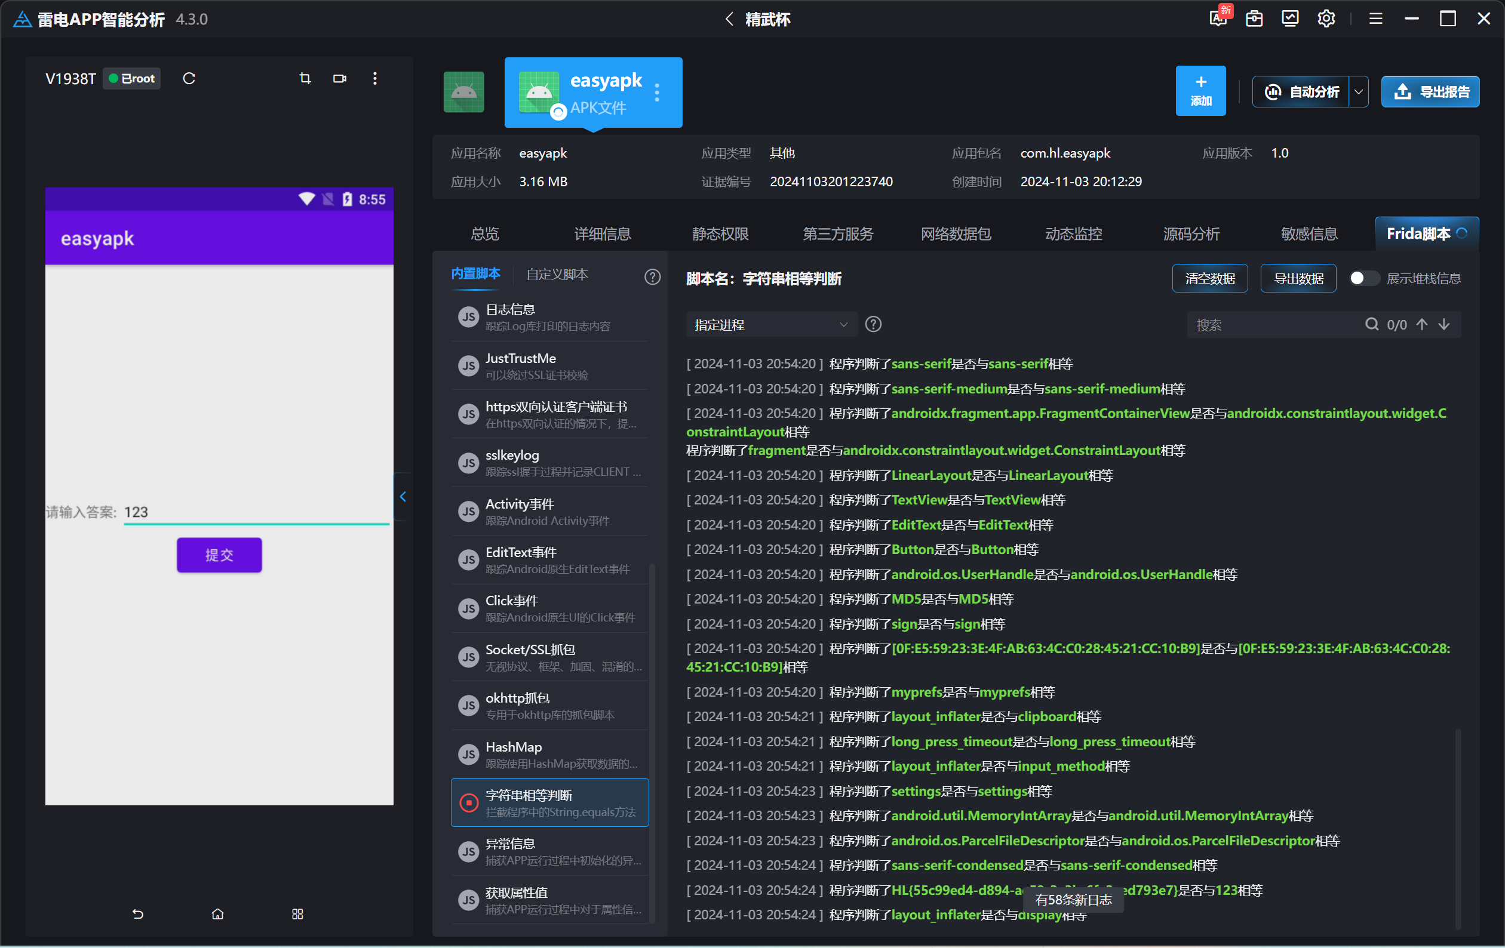Refresh the V1938T device connection
The image size is (1505, 948).
click(189, 78)
